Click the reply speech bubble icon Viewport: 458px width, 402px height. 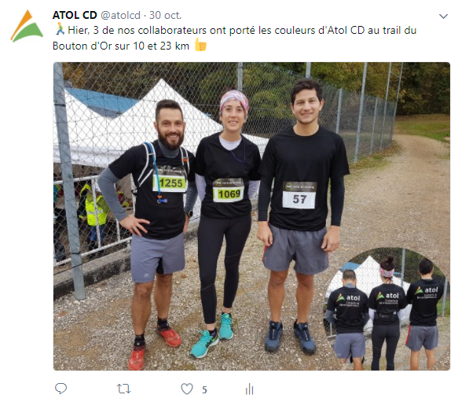60,389
